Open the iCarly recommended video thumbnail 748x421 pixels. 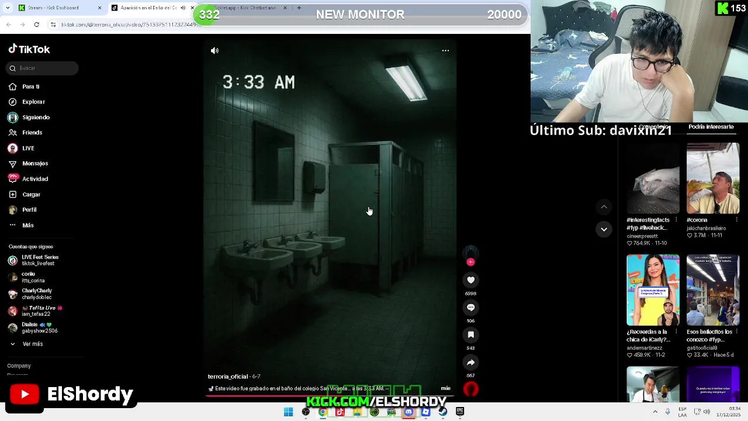coord(653,290)
